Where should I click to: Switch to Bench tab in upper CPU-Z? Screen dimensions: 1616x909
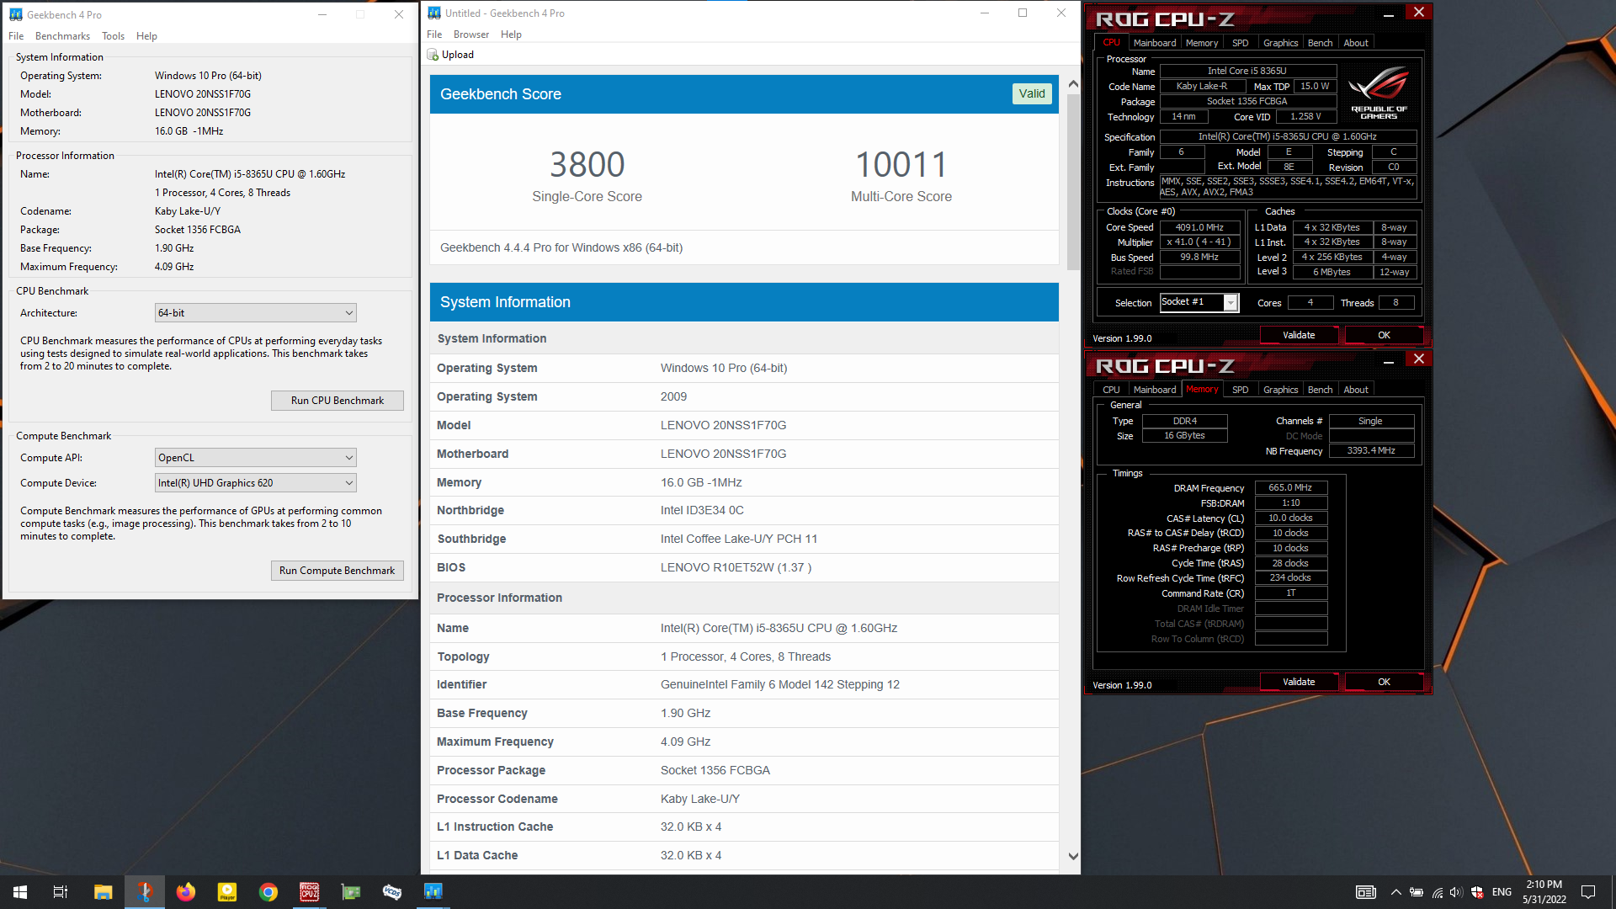tap(1320, 43)
